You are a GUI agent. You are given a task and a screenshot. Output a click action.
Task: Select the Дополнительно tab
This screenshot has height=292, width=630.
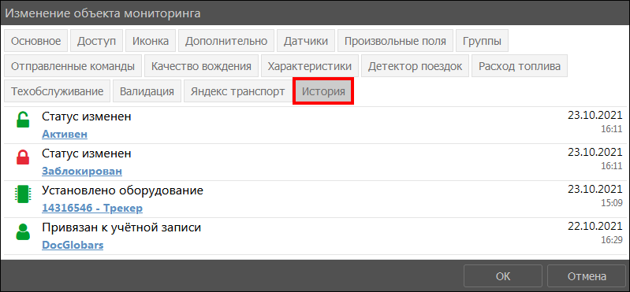(226, 41)
